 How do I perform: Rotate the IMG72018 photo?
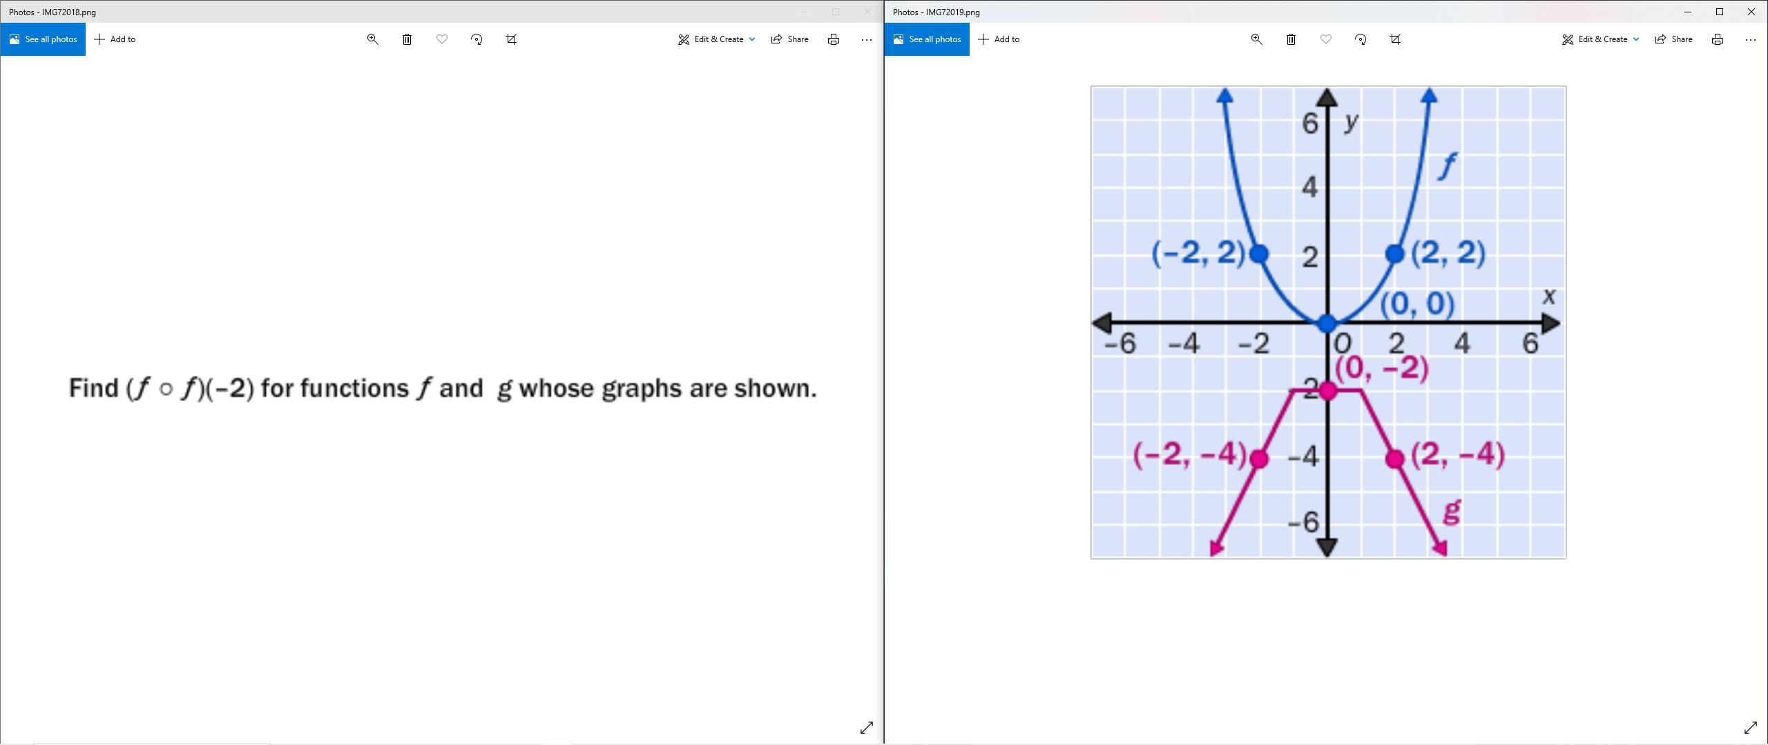pos(477,39)
